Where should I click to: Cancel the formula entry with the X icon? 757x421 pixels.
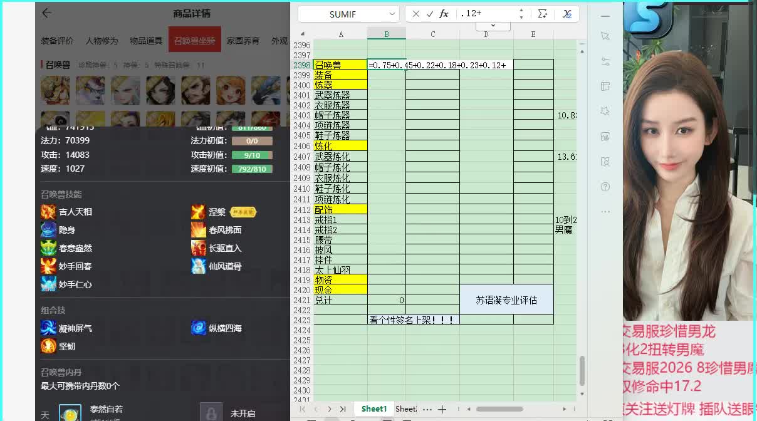coord(415,14)
